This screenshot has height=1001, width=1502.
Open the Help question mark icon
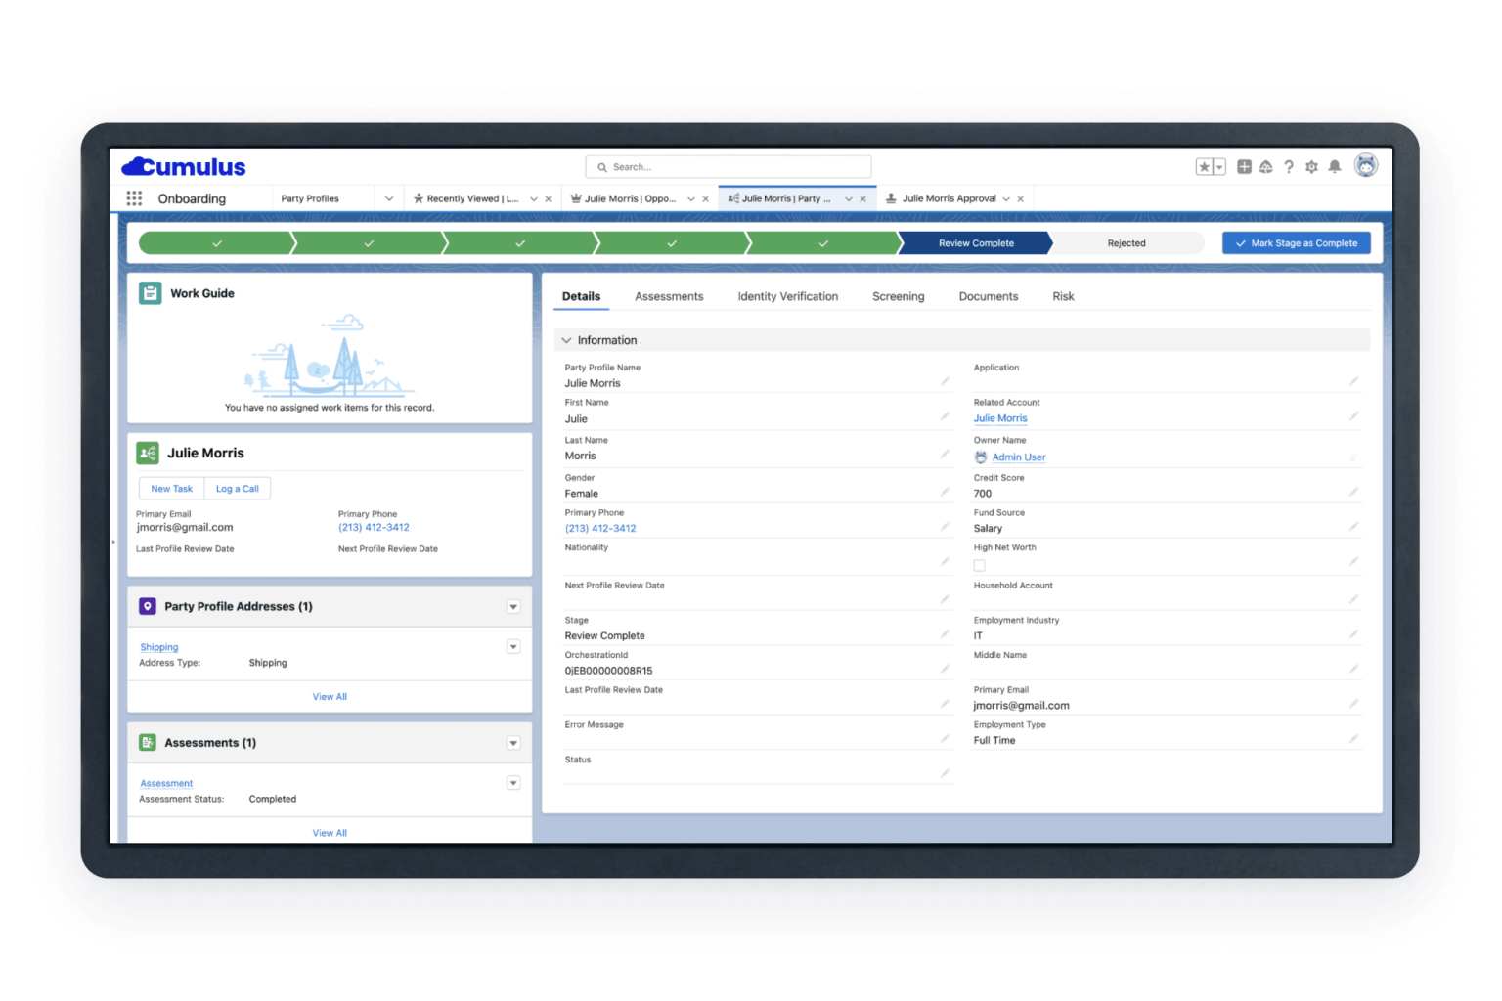1289,166
